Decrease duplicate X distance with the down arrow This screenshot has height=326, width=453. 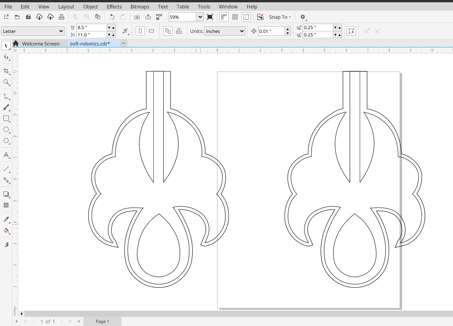click(x=335, y=28)
